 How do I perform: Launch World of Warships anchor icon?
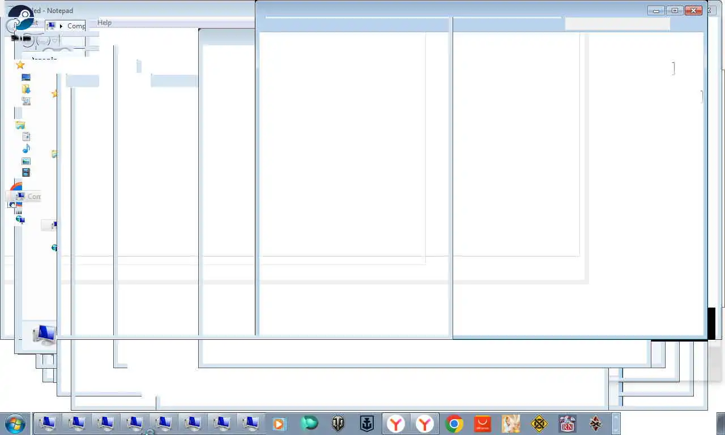pyautogui.click(x=366, y=424)
